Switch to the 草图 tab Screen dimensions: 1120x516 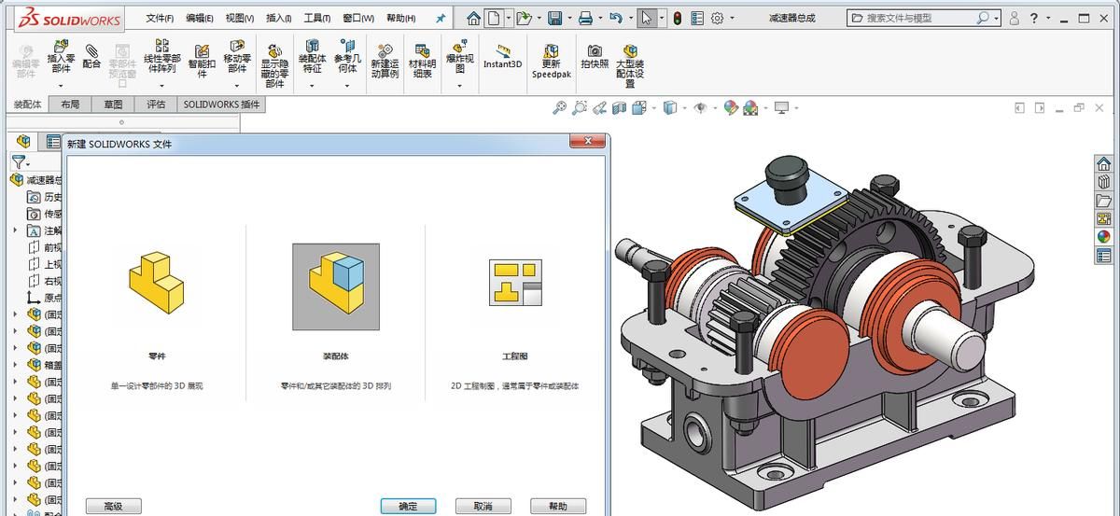point(113,105)
